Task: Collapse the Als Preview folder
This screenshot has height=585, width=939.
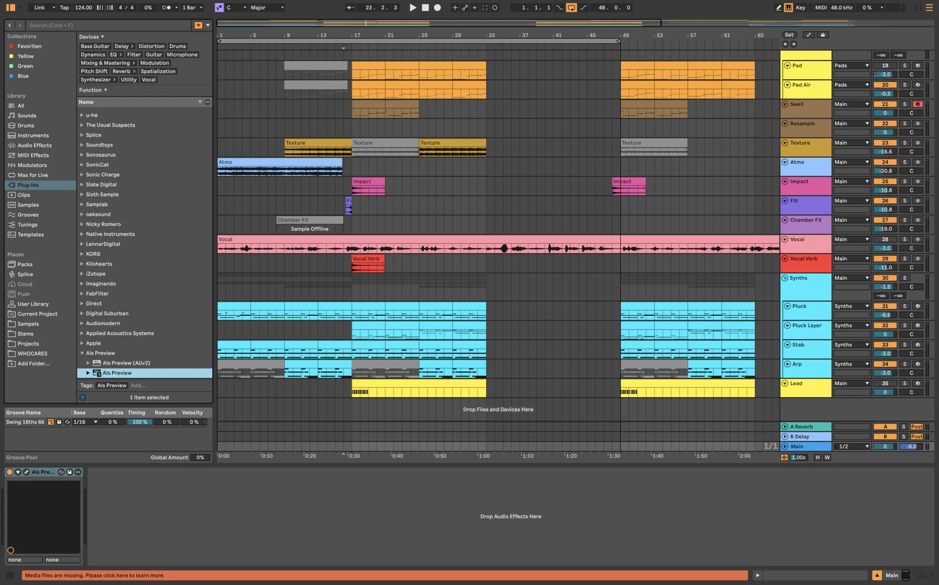Action: pos(82,353)
